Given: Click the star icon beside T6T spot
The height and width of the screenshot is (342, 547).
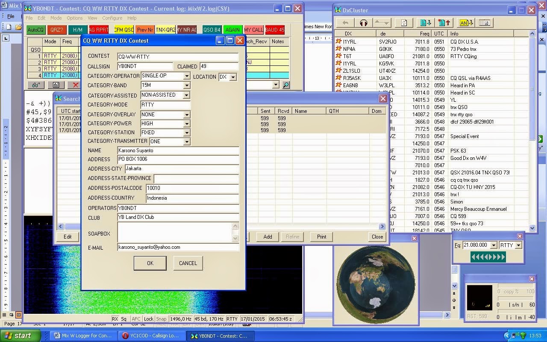Looking at the screenshot, I should click(338, 56).
